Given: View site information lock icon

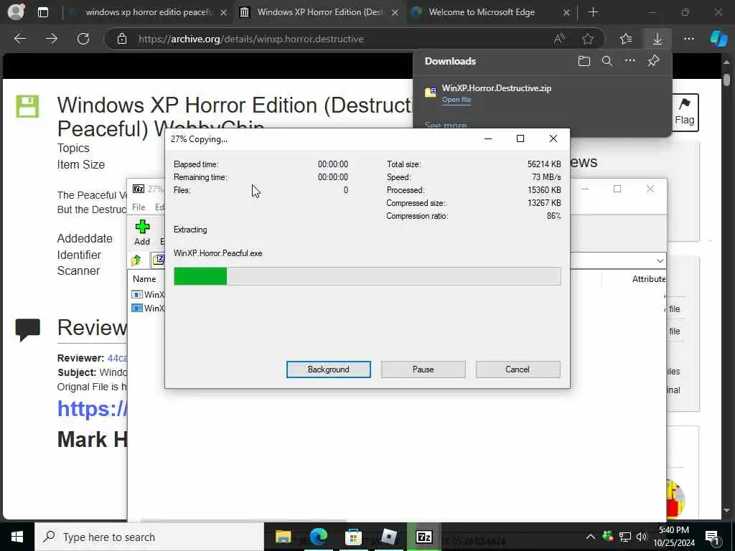Looking at the screenshot, I should pos(122,39).
